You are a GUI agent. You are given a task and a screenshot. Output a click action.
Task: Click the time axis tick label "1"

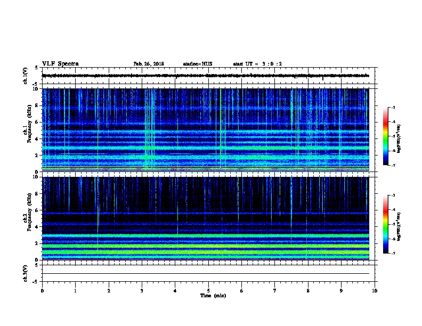(75, 290)
